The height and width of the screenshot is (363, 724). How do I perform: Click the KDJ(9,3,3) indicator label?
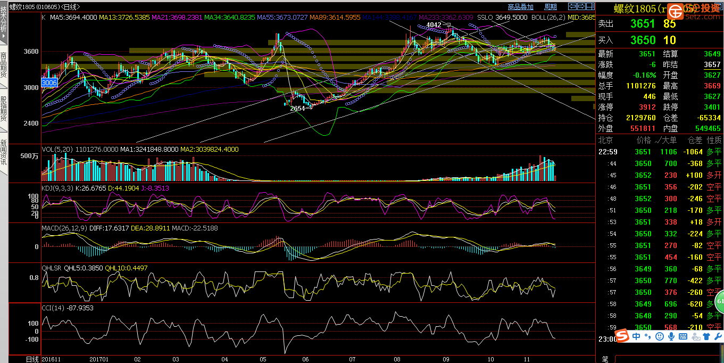point(59,188)
